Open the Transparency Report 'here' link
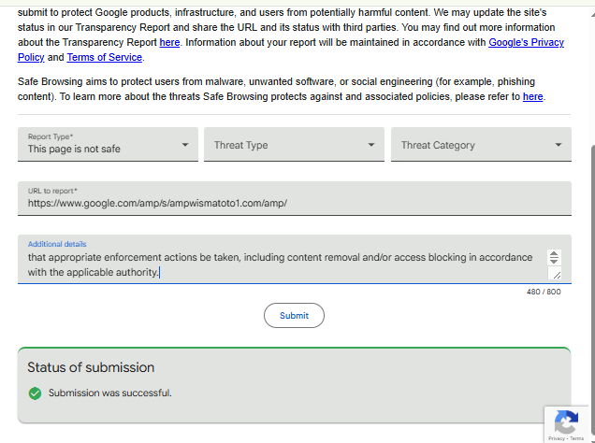Screen dimensions: 595x443 (x=169, y=42)
